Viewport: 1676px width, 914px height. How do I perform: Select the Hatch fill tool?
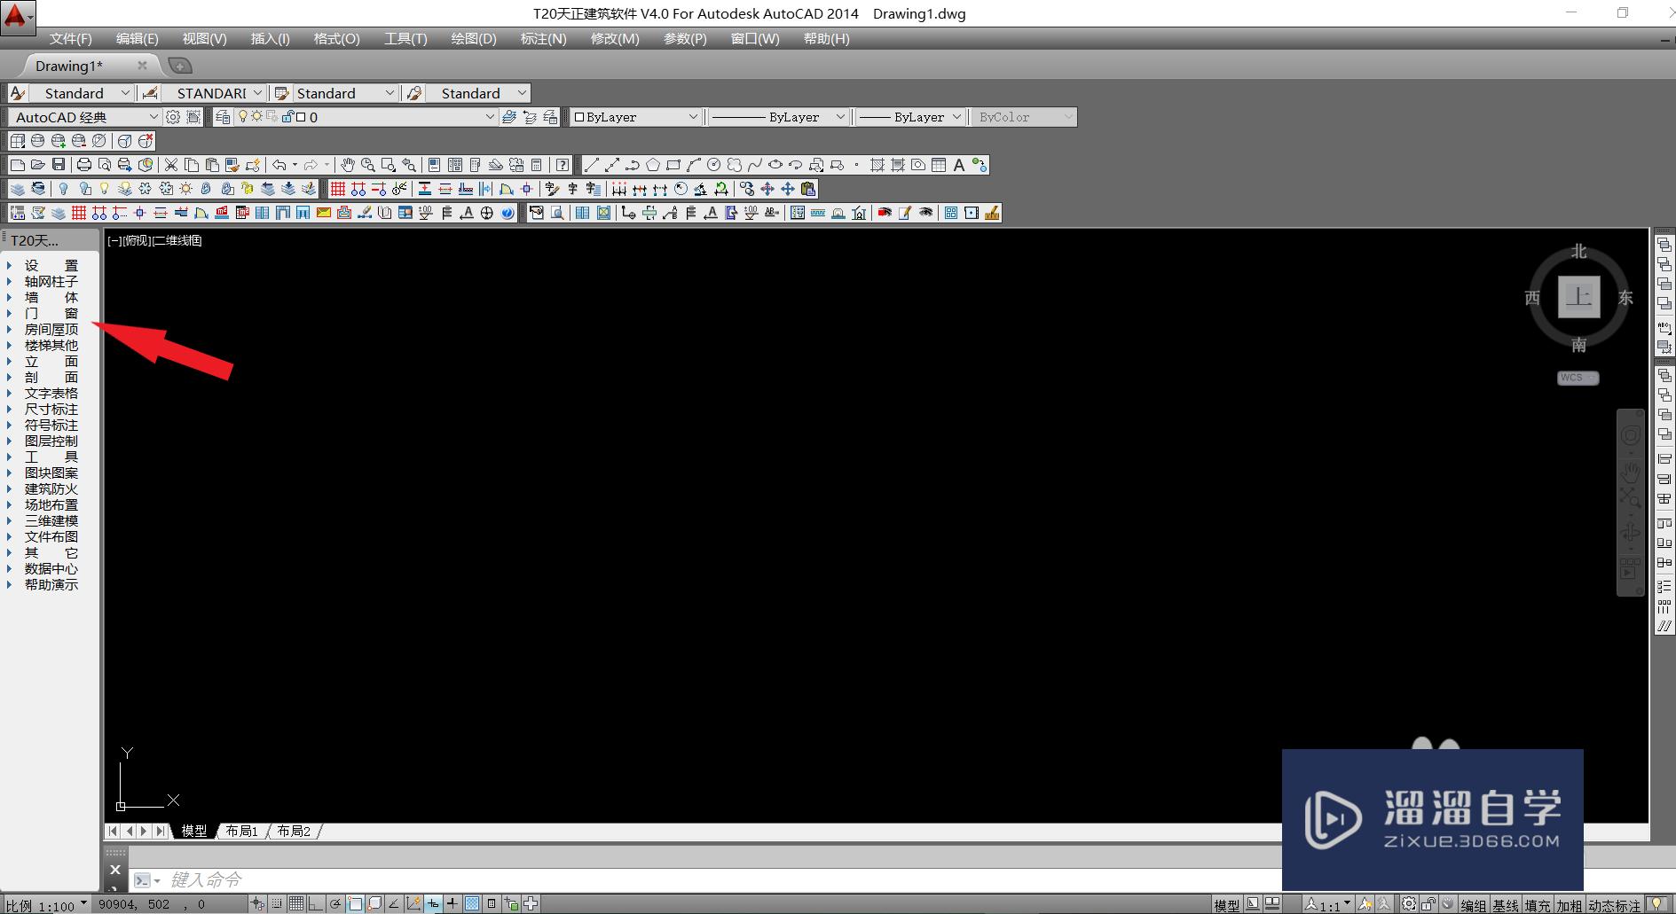pyautogui.click(x=877, y=165)
